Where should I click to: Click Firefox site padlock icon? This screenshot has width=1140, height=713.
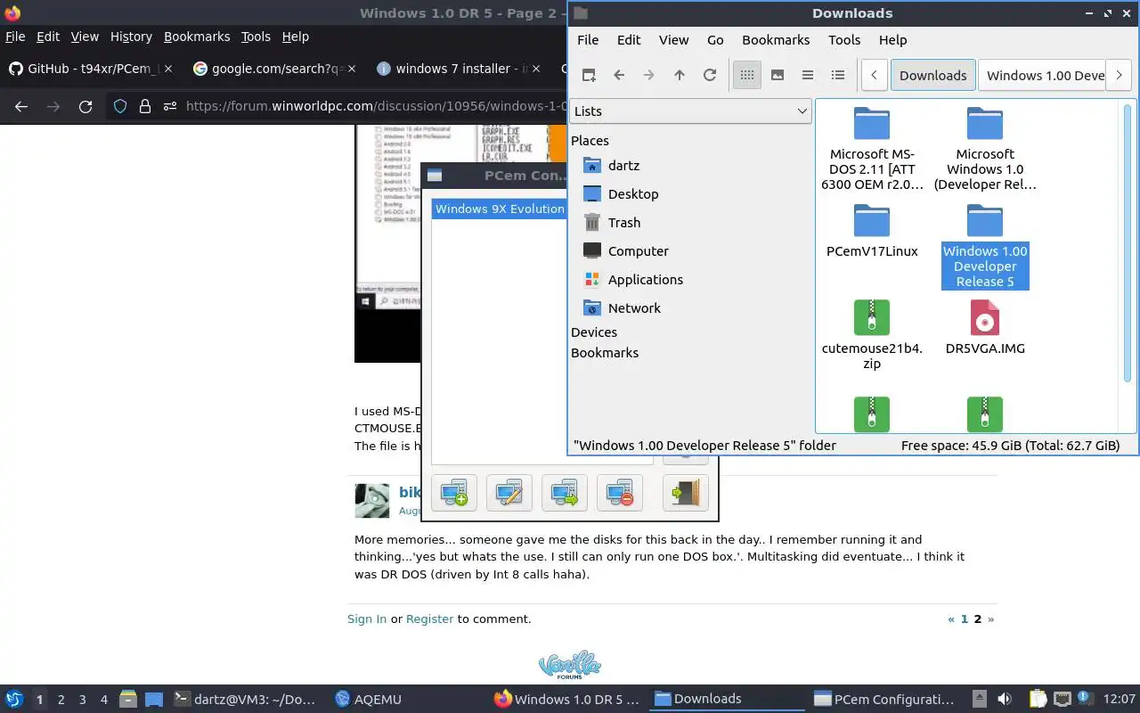pos(144,107)
